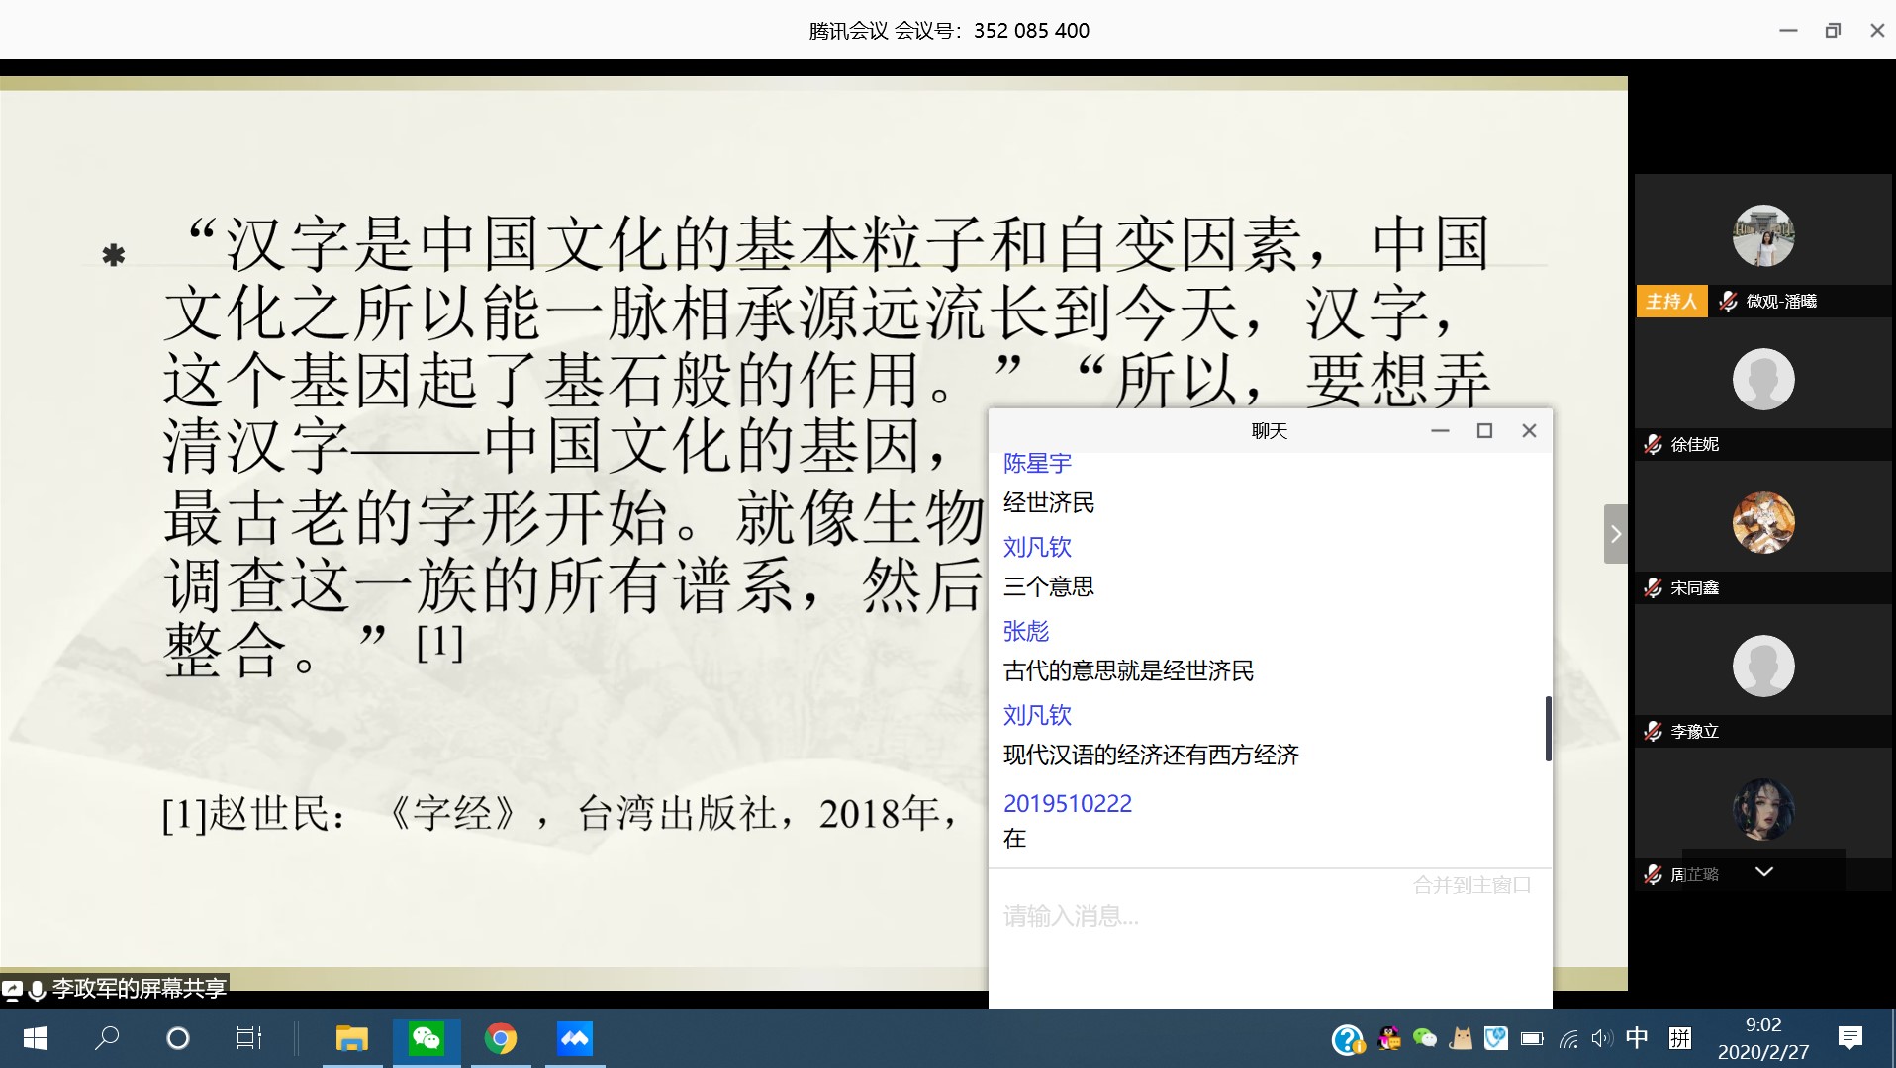Open WeChat from the taskbar

(427, 1038)
